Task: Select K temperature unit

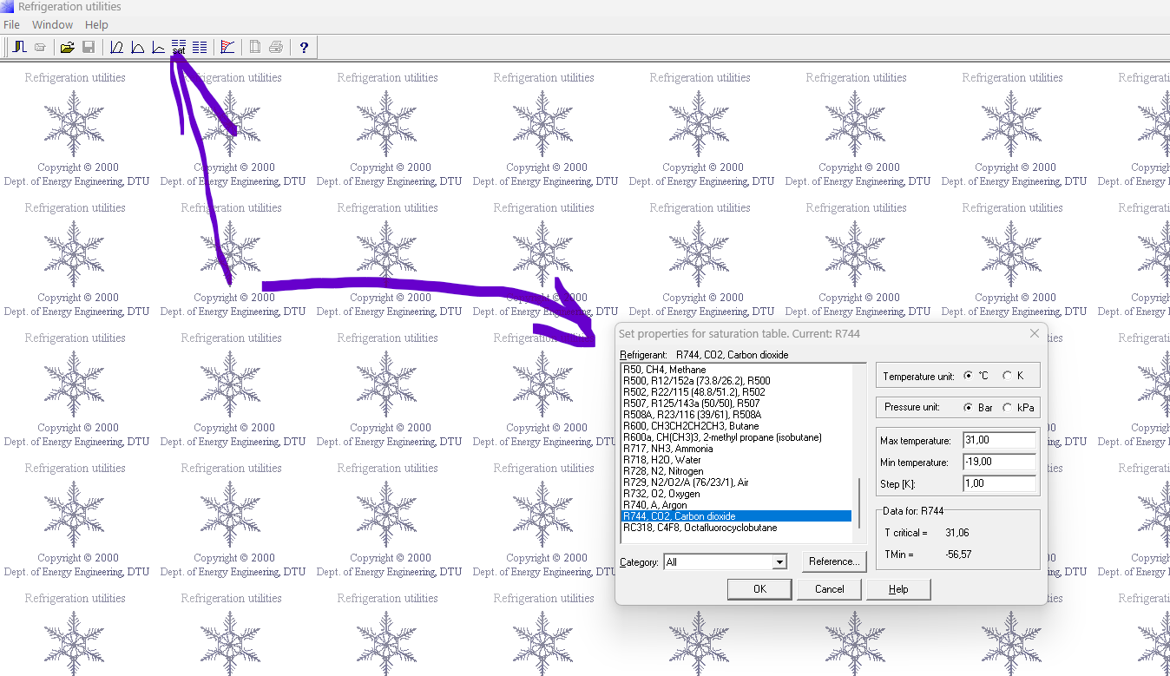Action: [x=1007, y=376]
